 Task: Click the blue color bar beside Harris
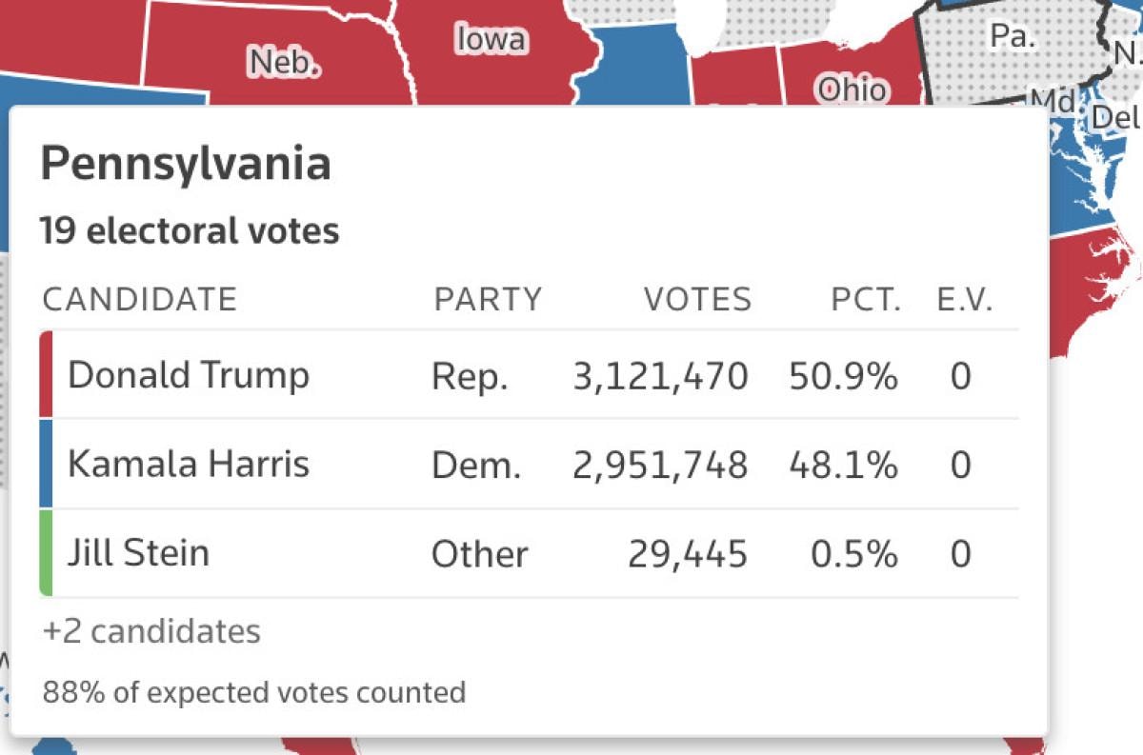coord(46,464)
